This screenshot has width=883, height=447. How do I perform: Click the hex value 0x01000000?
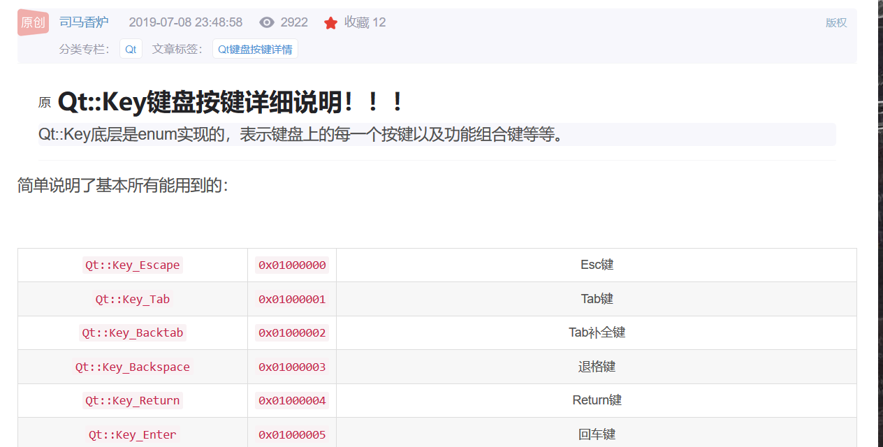coord(292,265)
